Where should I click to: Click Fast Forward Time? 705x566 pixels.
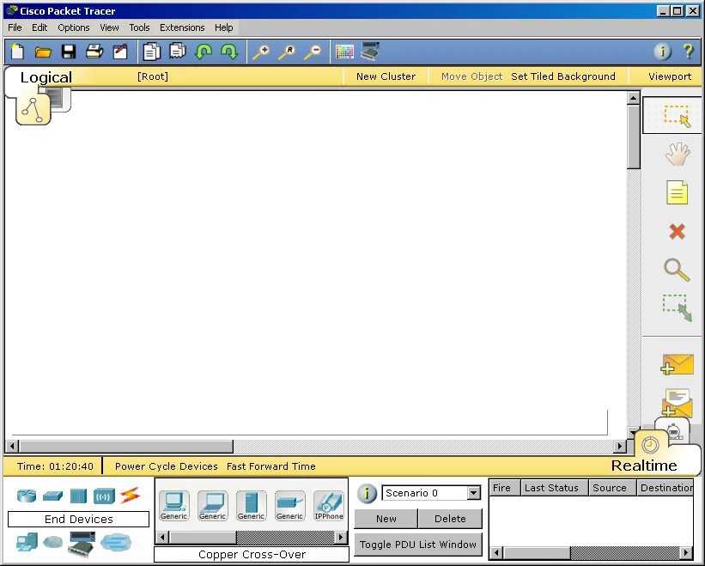tap(271, 466)
